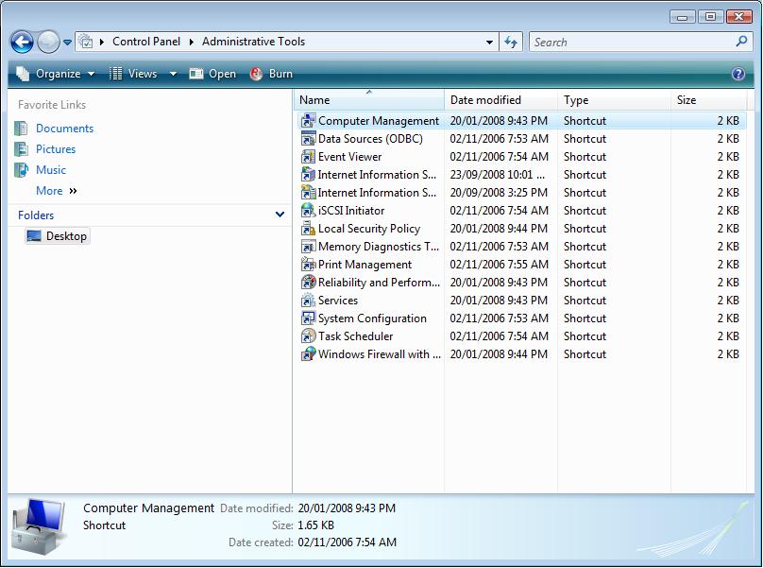
Task: Click into the Search input field
Action: click(633, 43)
